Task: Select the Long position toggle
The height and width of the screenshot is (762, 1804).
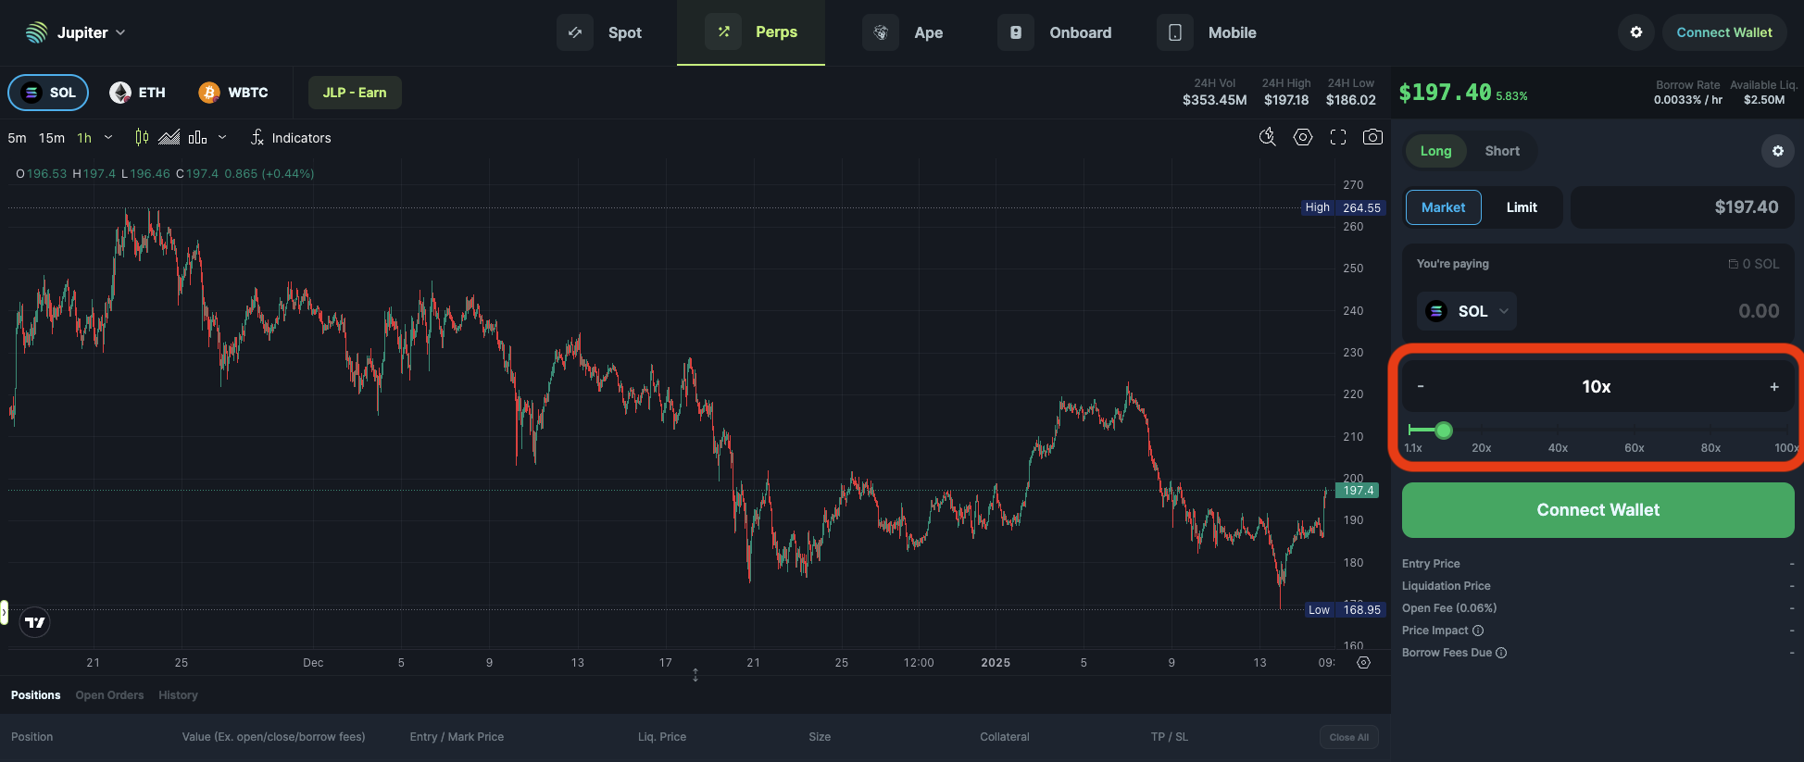Action: (1436, 151)
